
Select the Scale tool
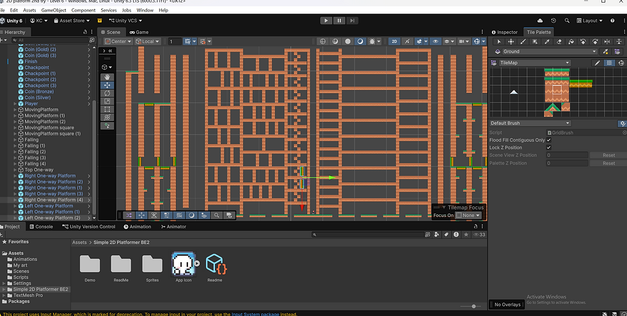(x=107, y=101)
